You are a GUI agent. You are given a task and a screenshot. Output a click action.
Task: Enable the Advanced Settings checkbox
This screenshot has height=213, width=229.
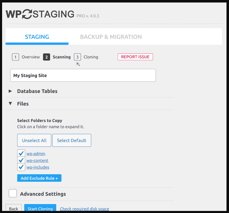(13, 193)
